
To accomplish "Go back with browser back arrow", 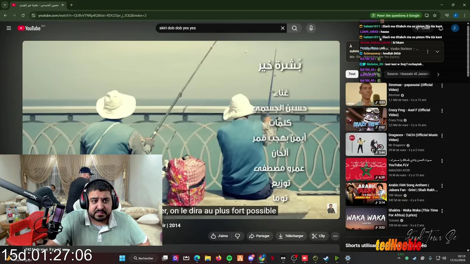I will [5, 15].
